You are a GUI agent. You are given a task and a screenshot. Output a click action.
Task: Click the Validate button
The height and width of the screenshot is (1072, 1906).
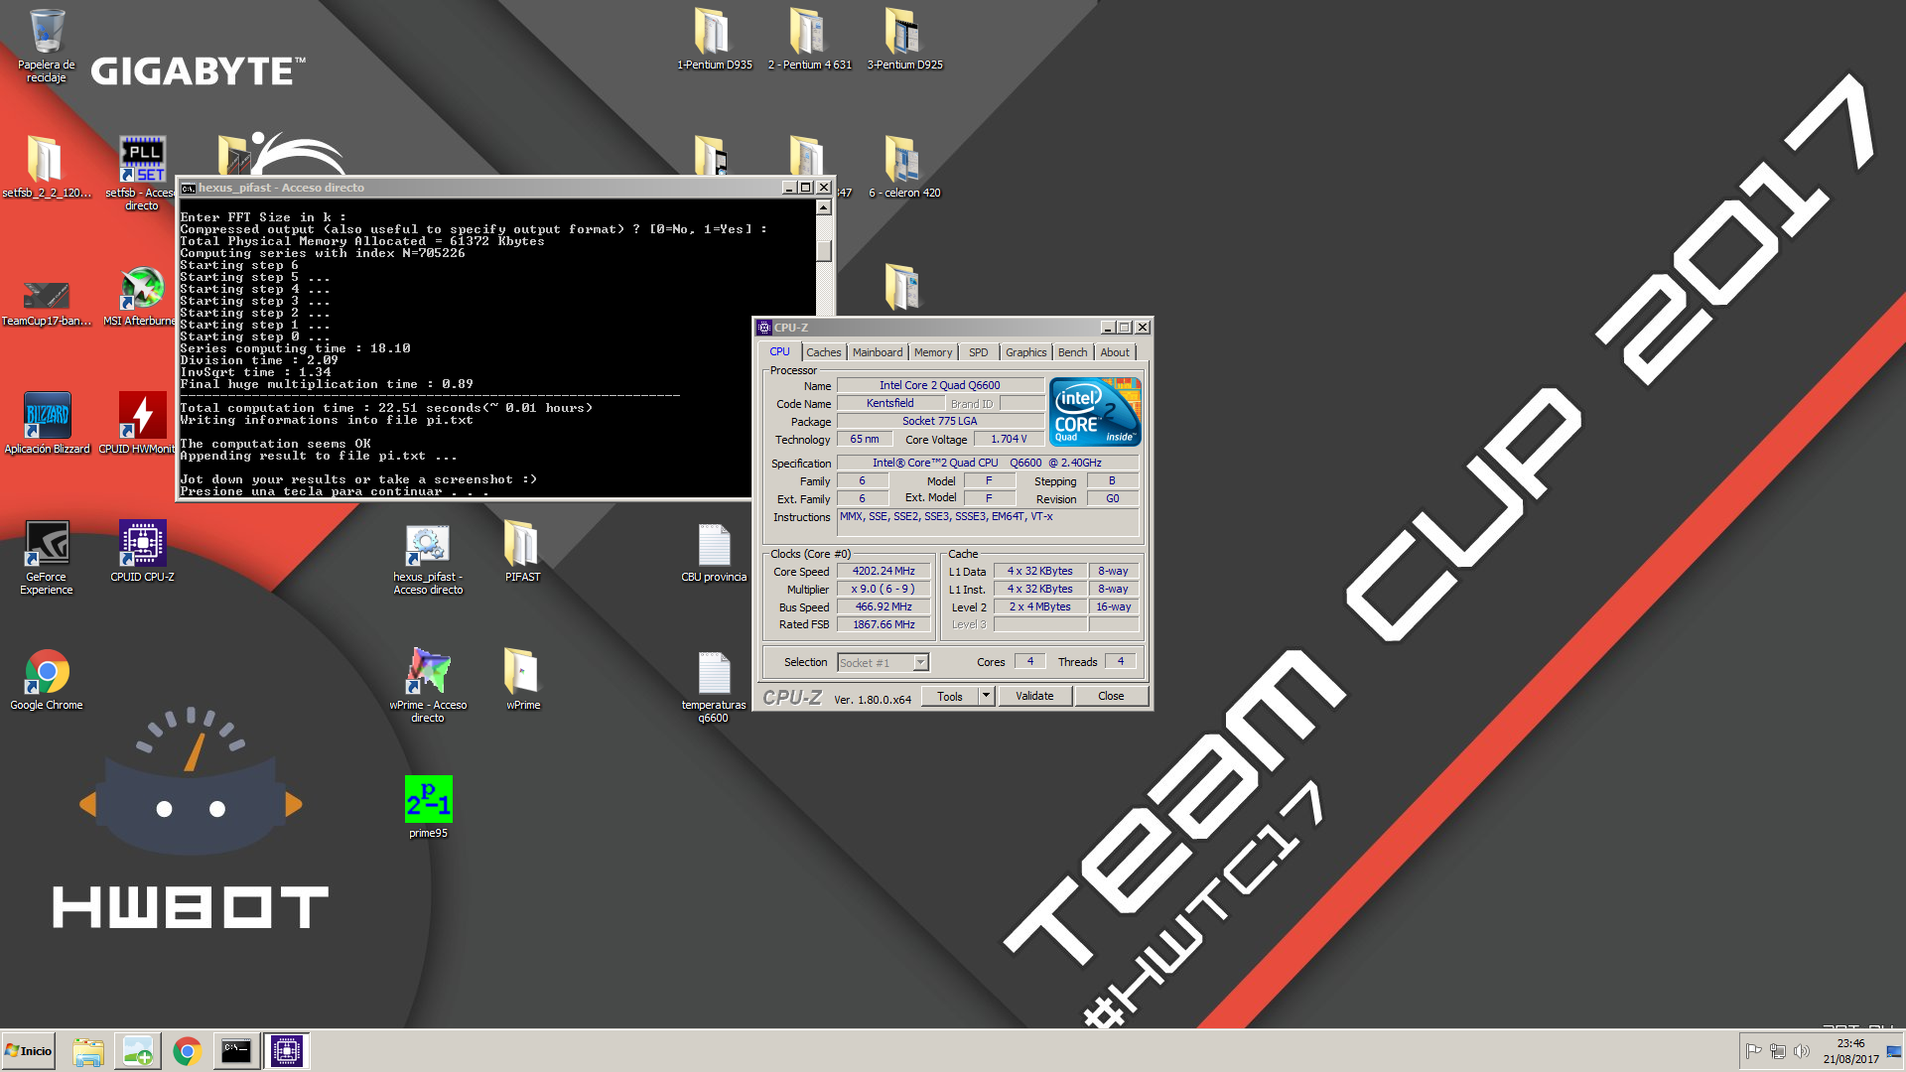pos(1034,697)
